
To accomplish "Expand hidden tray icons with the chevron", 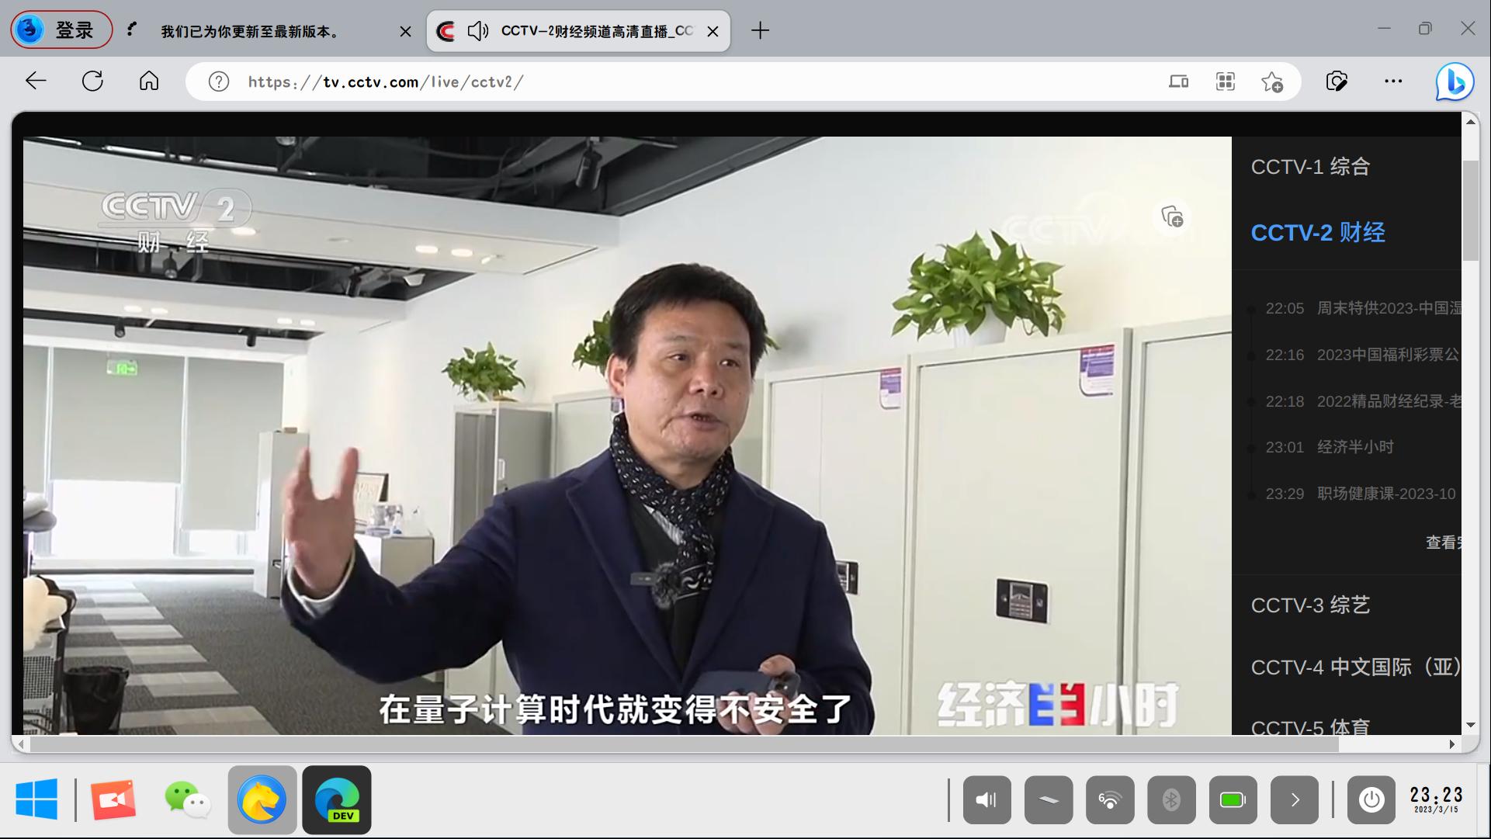I will point(1294,799).
